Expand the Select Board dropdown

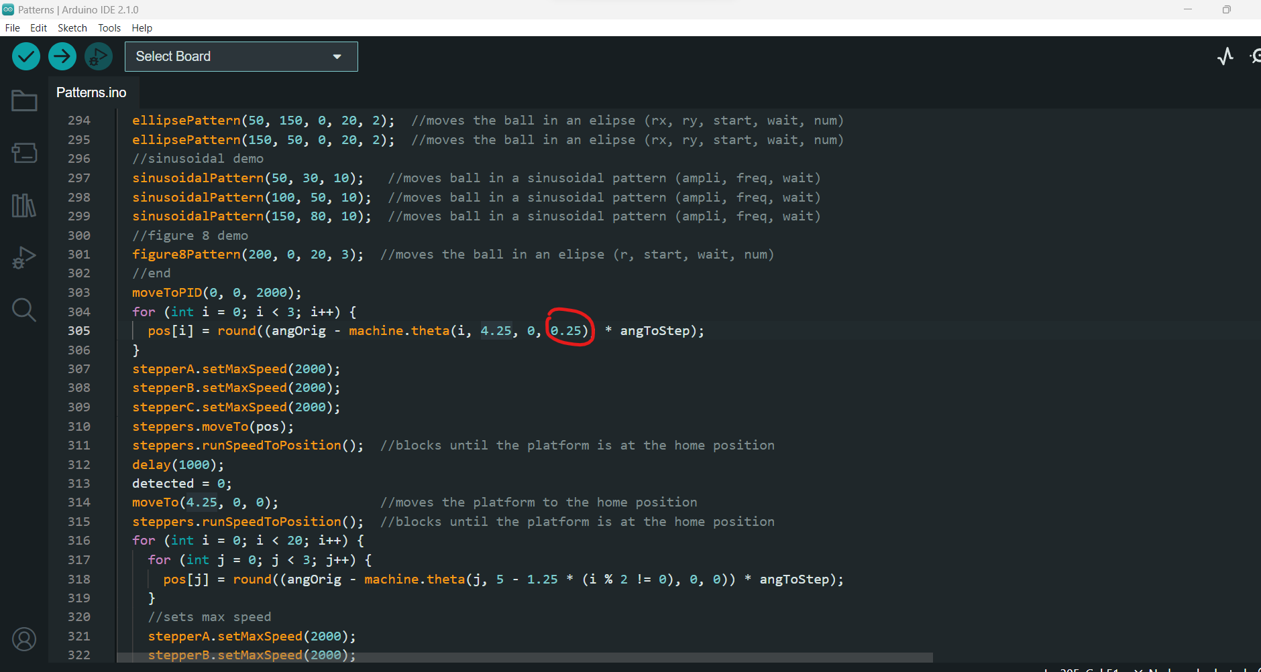[x=241, y=56]
